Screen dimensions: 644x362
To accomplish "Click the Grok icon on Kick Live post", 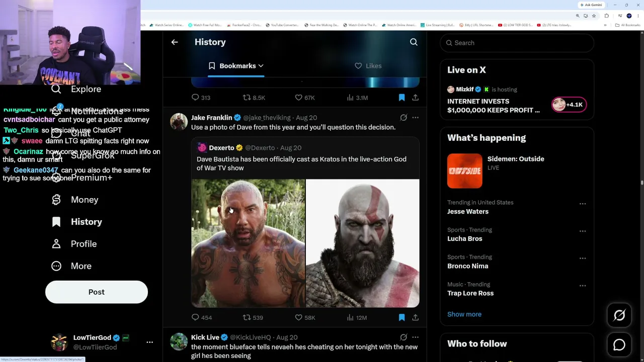I will click(404, 337).
